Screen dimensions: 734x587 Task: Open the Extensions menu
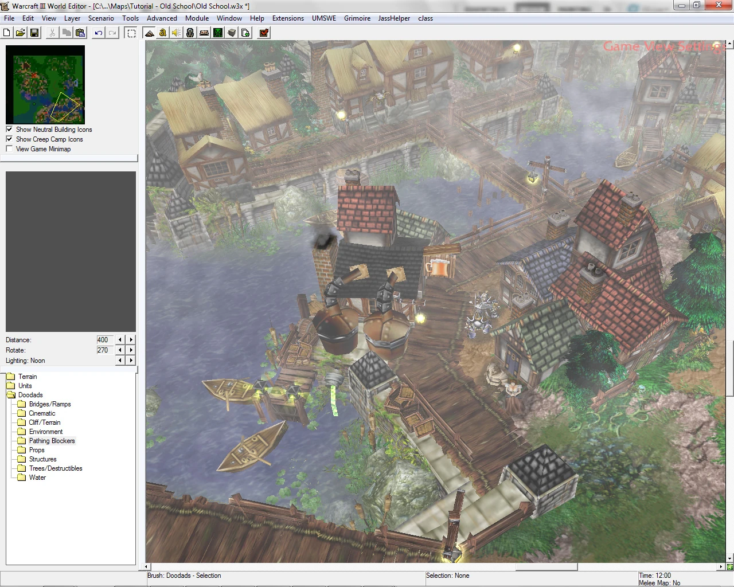coord(288,18)
